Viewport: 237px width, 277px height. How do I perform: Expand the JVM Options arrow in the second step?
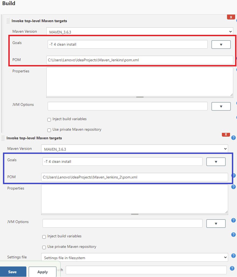pos(216,223)
